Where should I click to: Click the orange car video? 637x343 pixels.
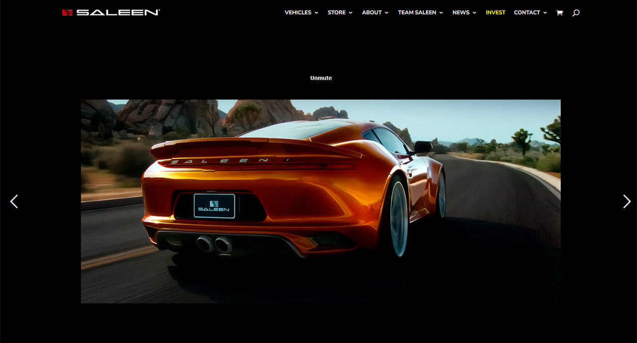(320, 201)
